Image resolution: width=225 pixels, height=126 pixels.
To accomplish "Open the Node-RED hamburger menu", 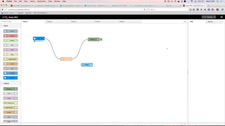I will [x=221, y=17].
